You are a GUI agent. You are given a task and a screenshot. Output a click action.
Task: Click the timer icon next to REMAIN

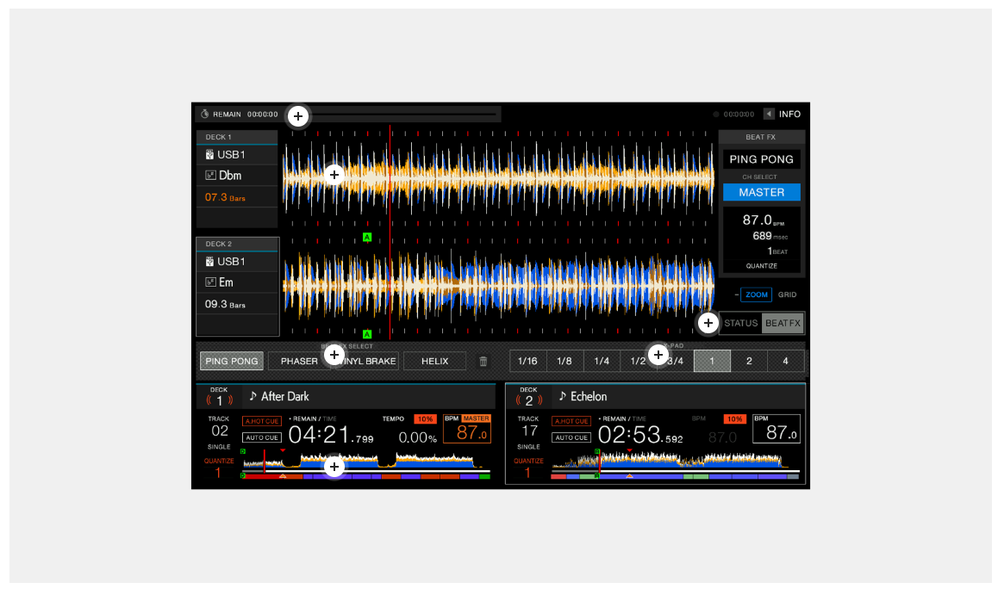(x=205, y=115)
